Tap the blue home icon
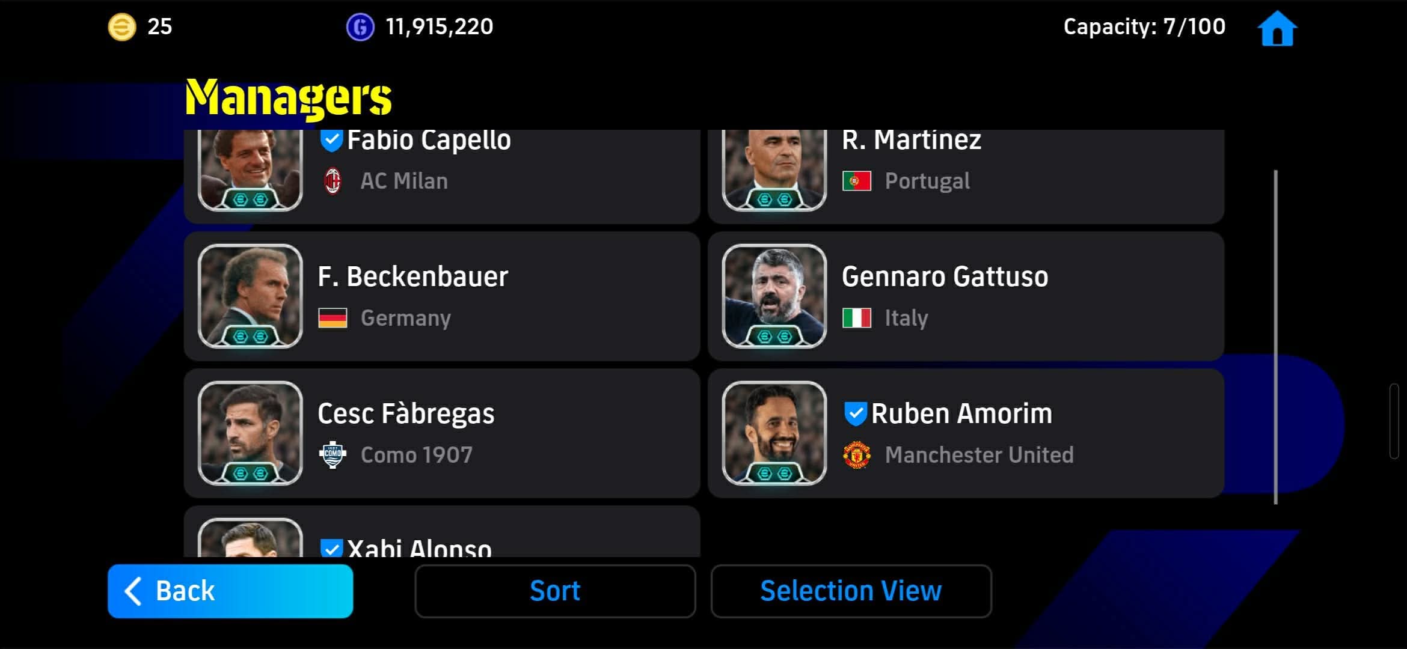 [x=1277, y=28]
